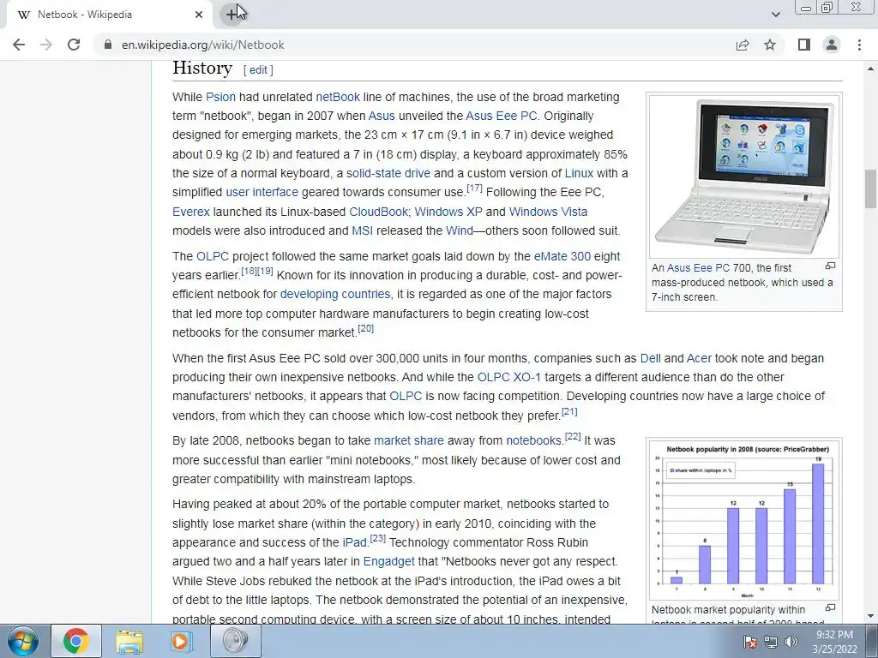Image resolution: width=878 pixels, height=658 pixels.
Task: Click the address bar URL
Action: click(x=202, y=45)
